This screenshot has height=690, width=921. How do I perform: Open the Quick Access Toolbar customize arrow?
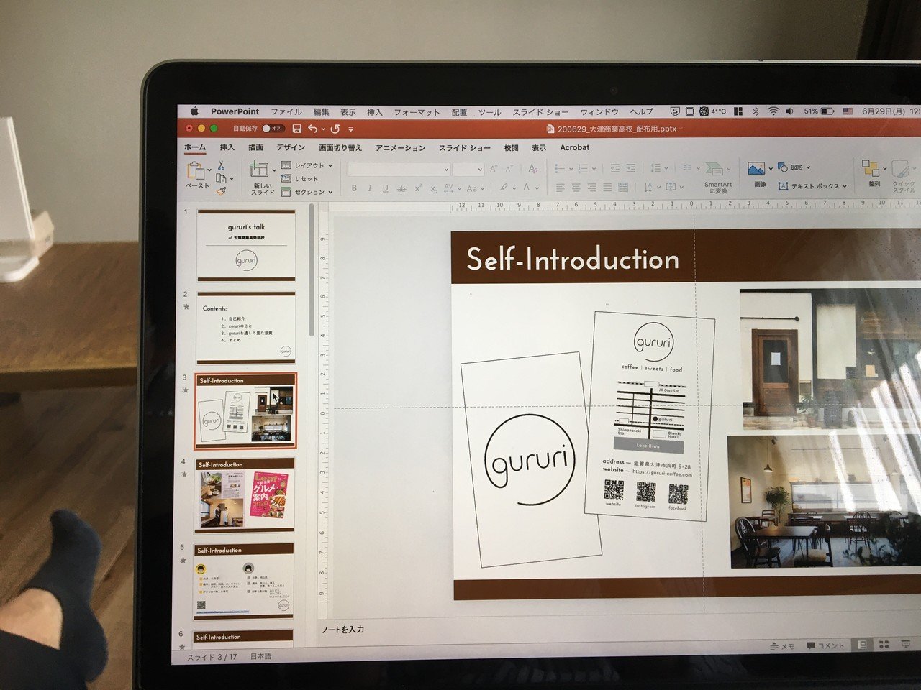pos(351,129)
